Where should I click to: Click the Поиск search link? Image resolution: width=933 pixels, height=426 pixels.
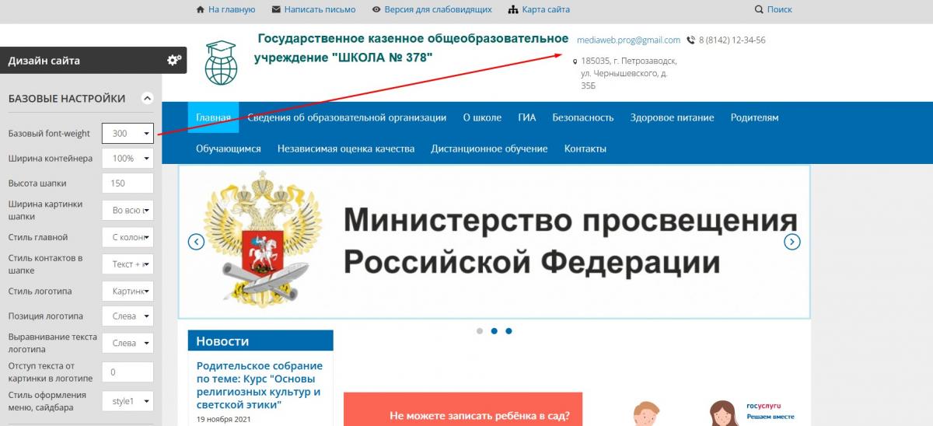click(x=780, y=9)
